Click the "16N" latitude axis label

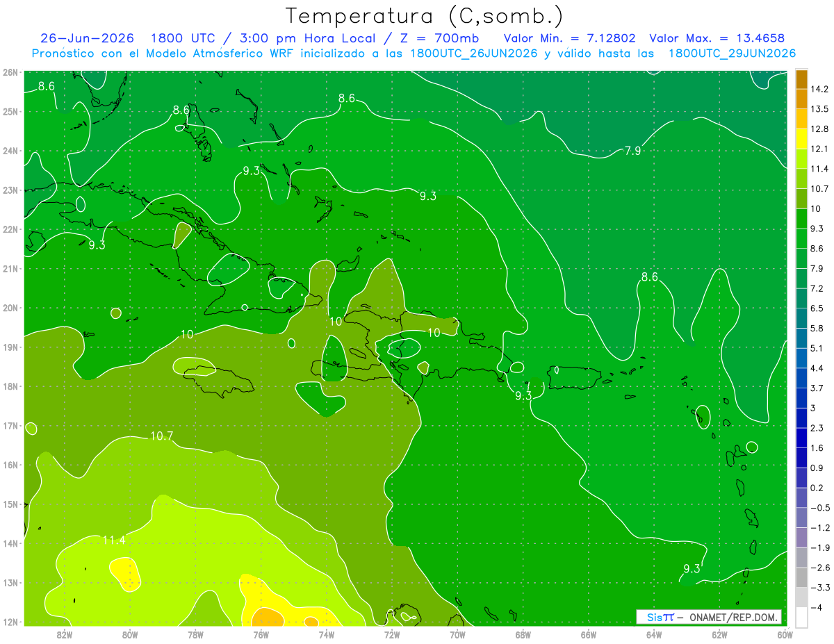click(10, 465)
